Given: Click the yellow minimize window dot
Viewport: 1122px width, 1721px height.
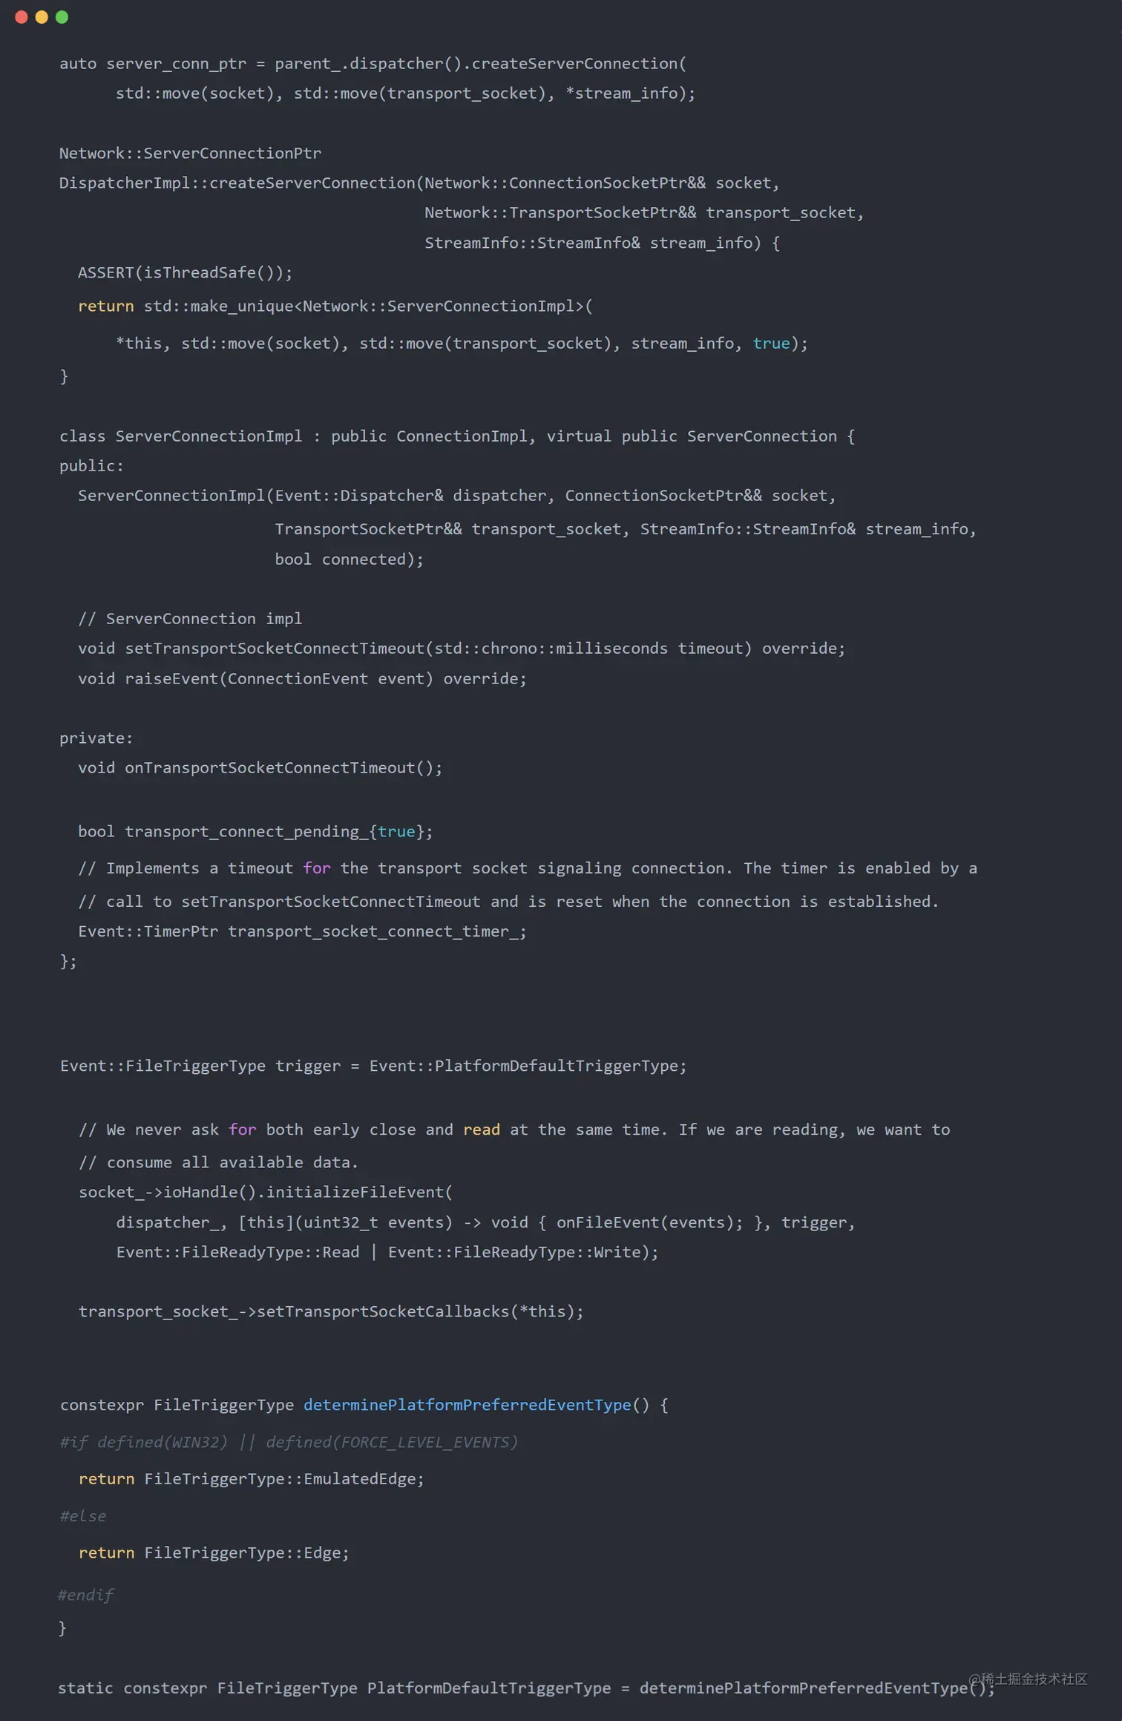Looking at the screenshot, I should pyautogui.click(x=42, y=17).
